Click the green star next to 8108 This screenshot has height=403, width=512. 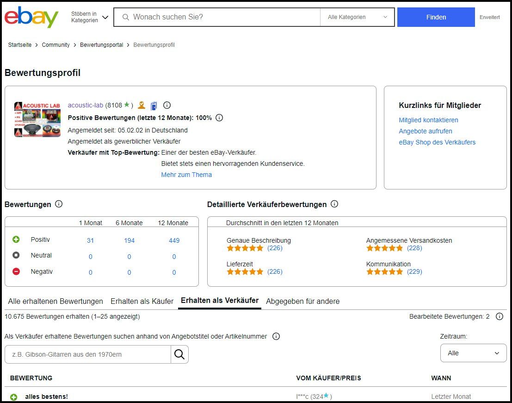(x=127, y=105)
